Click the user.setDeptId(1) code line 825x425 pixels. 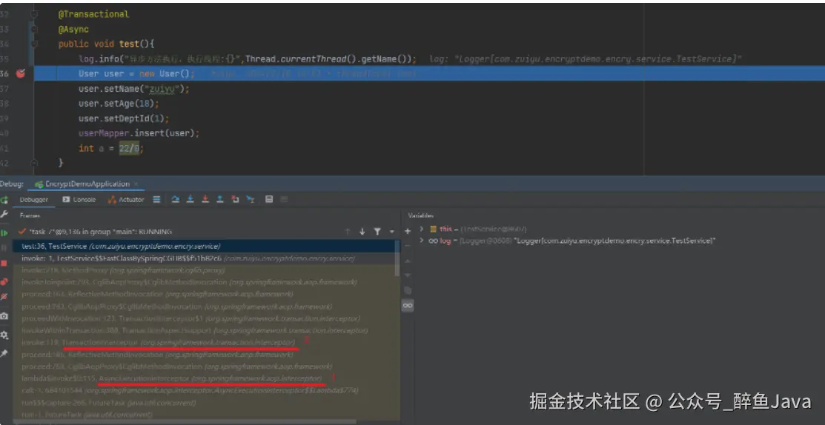tap(124, 118)
